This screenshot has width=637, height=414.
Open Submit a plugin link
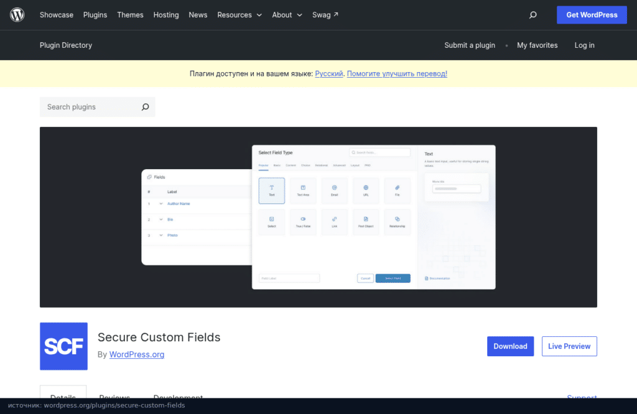[x=470, y=45]
